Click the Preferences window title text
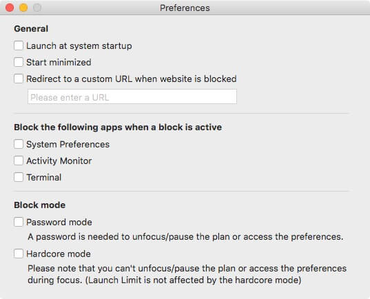This screenshot has width=370, height=299. [185, 8]
